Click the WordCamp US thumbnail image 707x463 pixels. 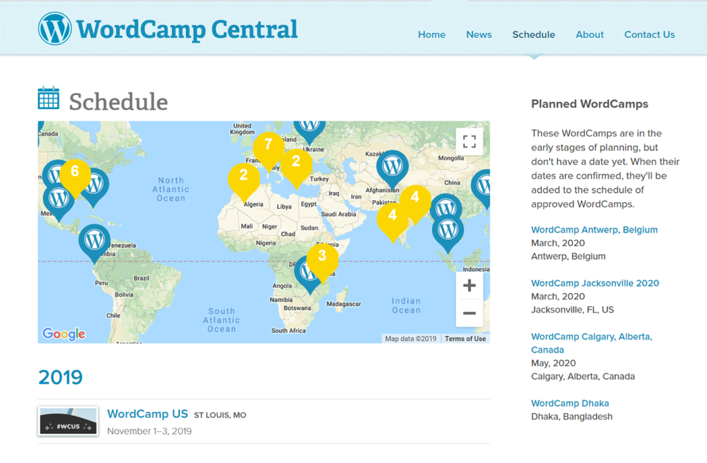coord(68,421)
